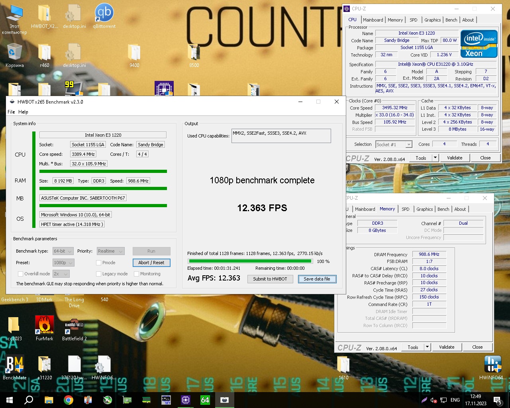Open PLL SET tool in taskbar
Screen dimensions: 510x408
coord(166,400)
